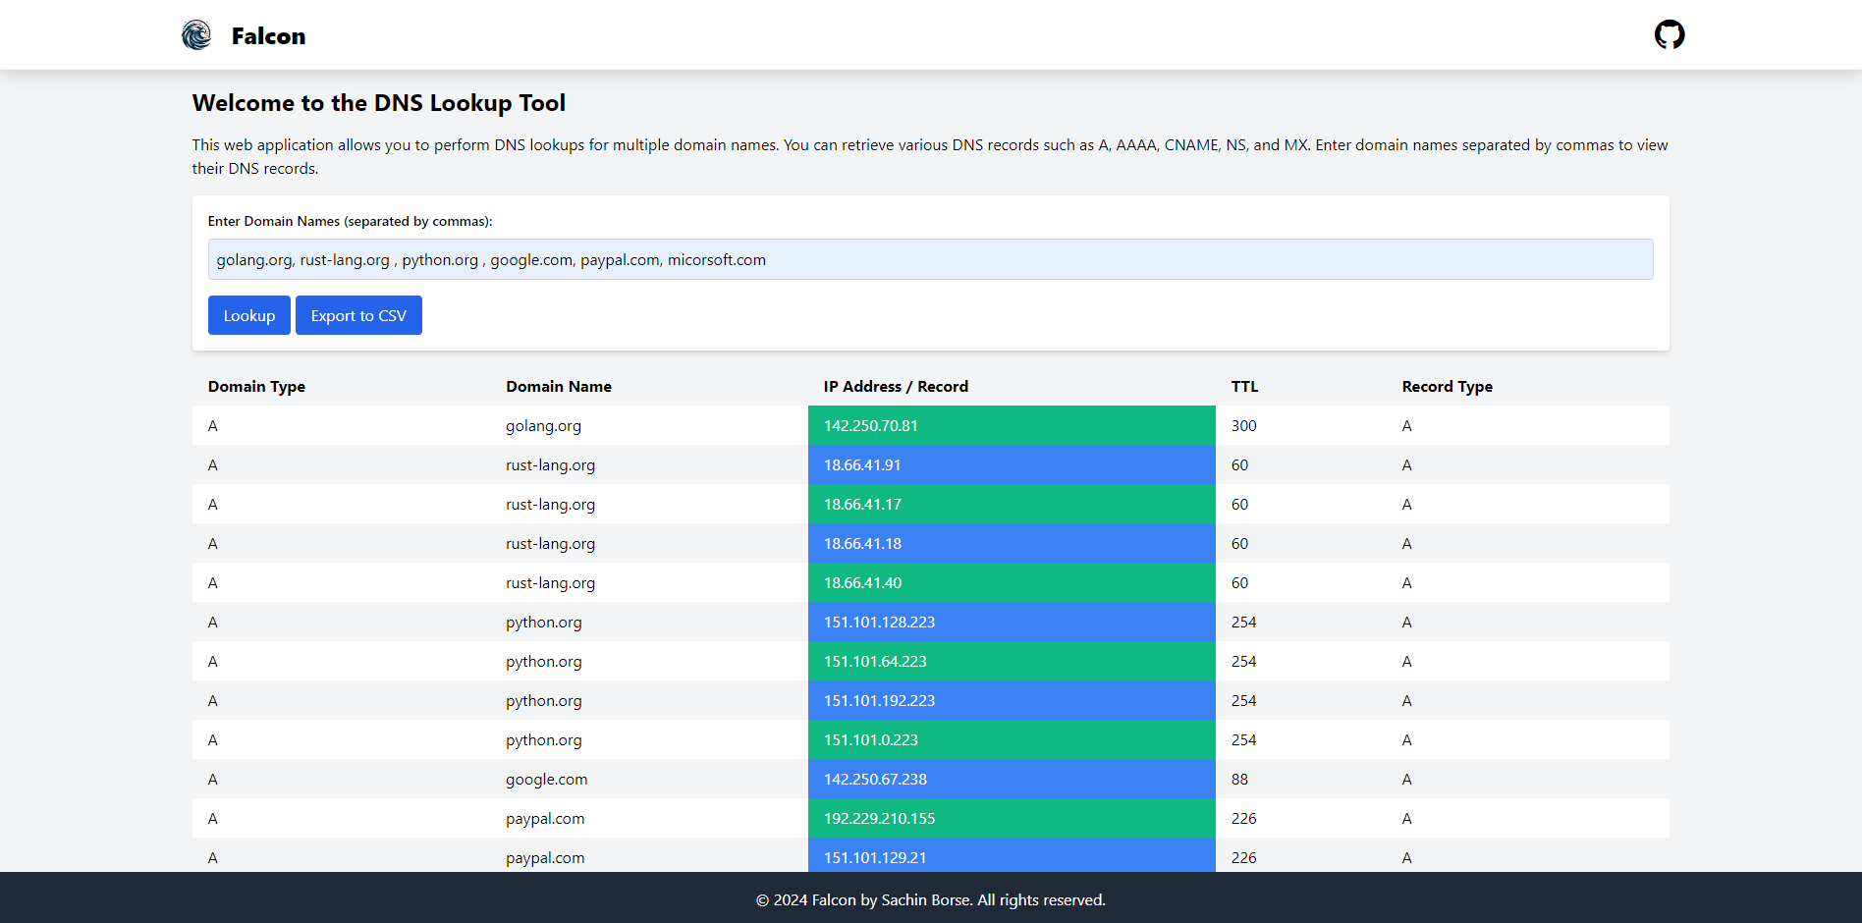Image resolution: width=1862 pixels, height=923 pixels.
Task: Click Domain Type 'A' in the 151.101.0.223 row
Action: [213, 739]
